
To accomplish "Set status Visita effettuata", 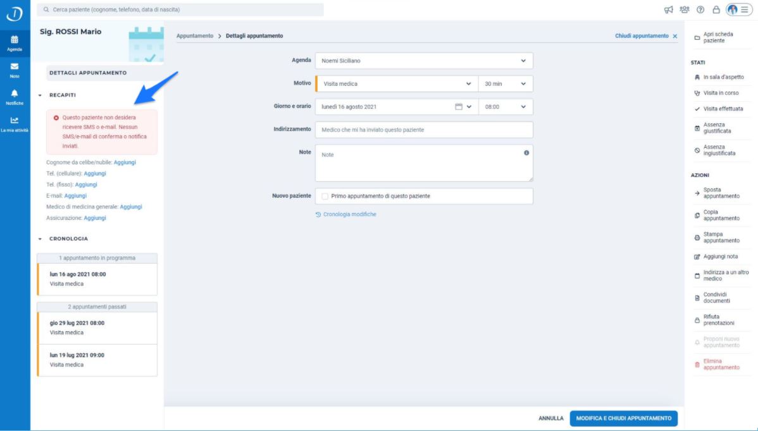I will [x=719, y=109].
